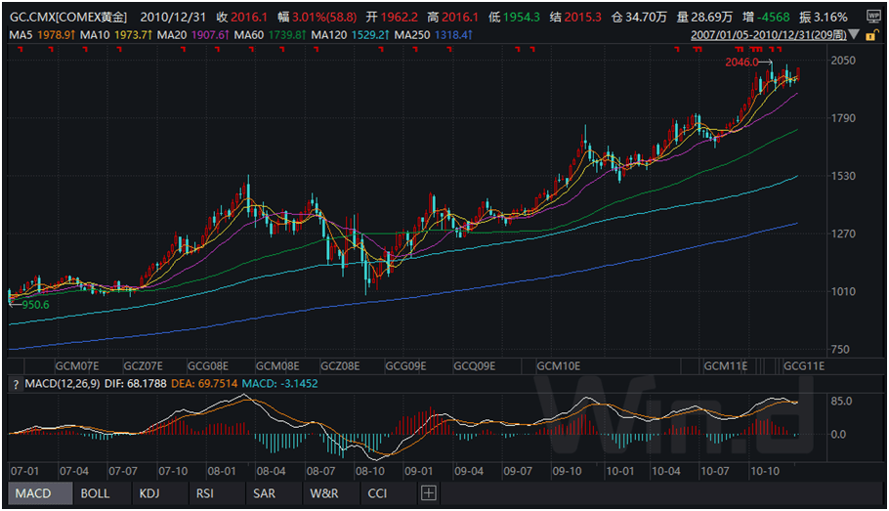
Task: Open the RSI indicator tab
Action: [204, 493]
